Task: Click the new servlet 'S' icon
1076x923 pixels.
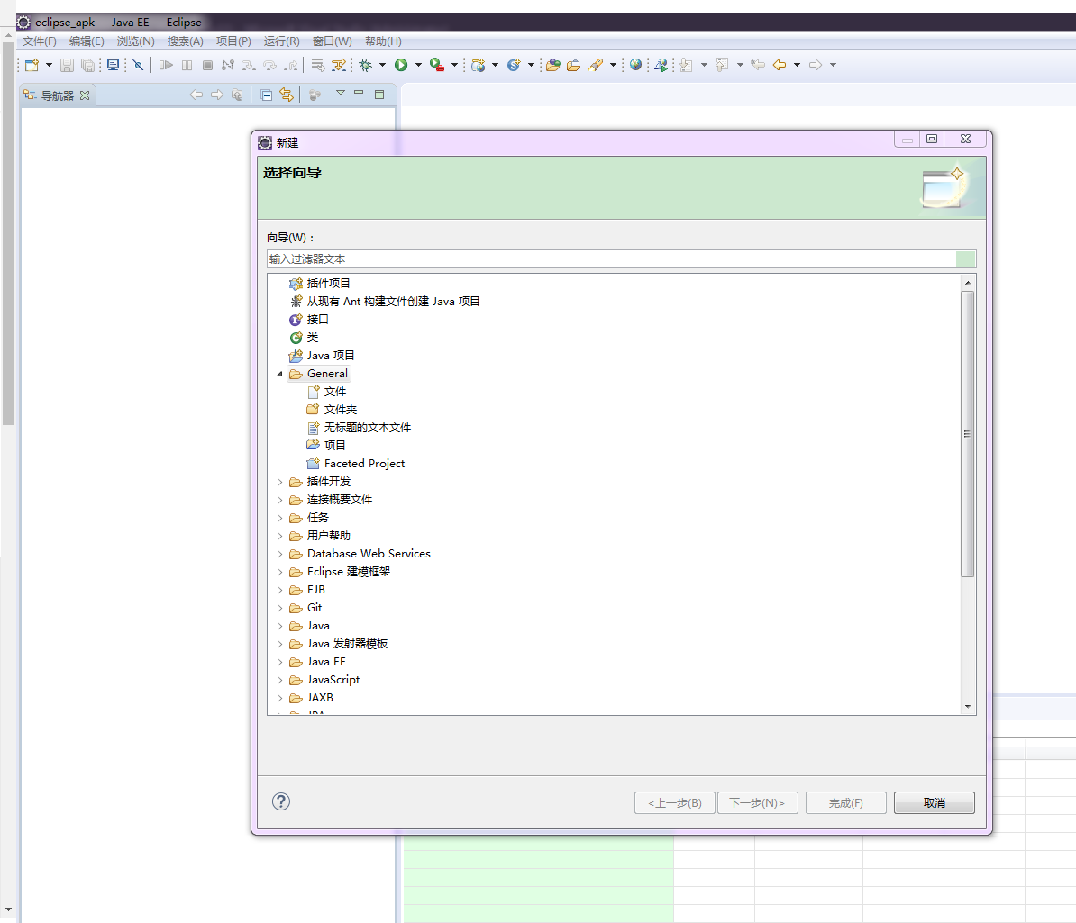Action: tap(514, 65)
